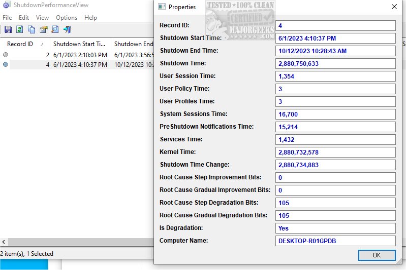The image size is (406, 270).
Task: Open the Help menu
Action: point(90,18)
